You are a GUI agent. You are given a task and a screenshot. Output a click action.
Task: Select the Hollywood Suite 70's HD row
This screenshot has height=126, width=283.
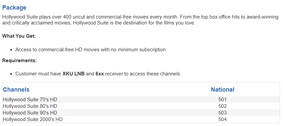click(141, 100)
